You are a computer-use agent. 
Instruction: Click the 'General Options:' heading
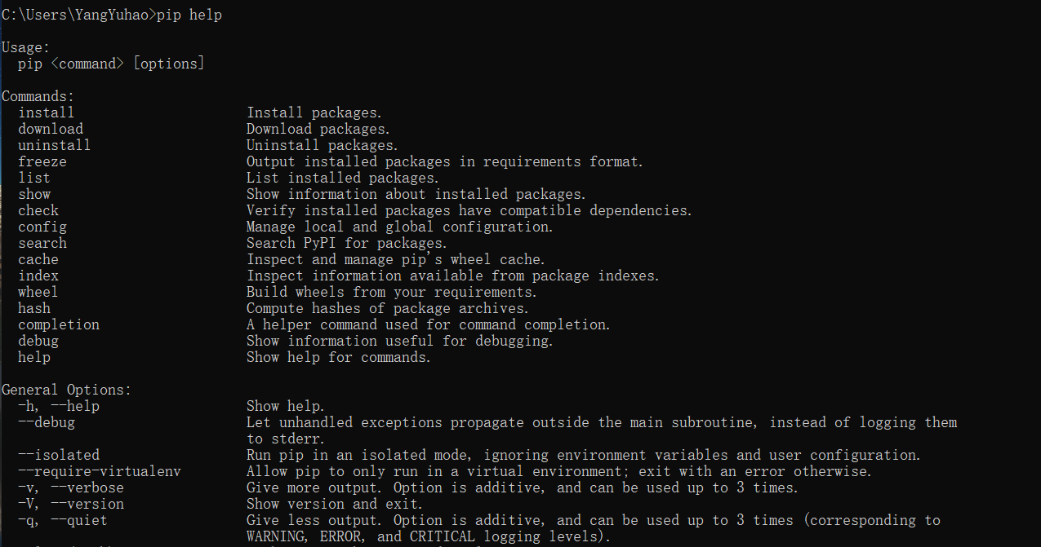[x=66, y=390]
